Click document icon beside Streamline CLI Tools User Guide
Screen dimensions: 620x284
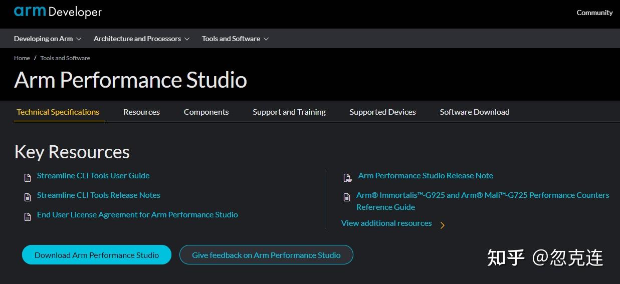click(28, 177)
